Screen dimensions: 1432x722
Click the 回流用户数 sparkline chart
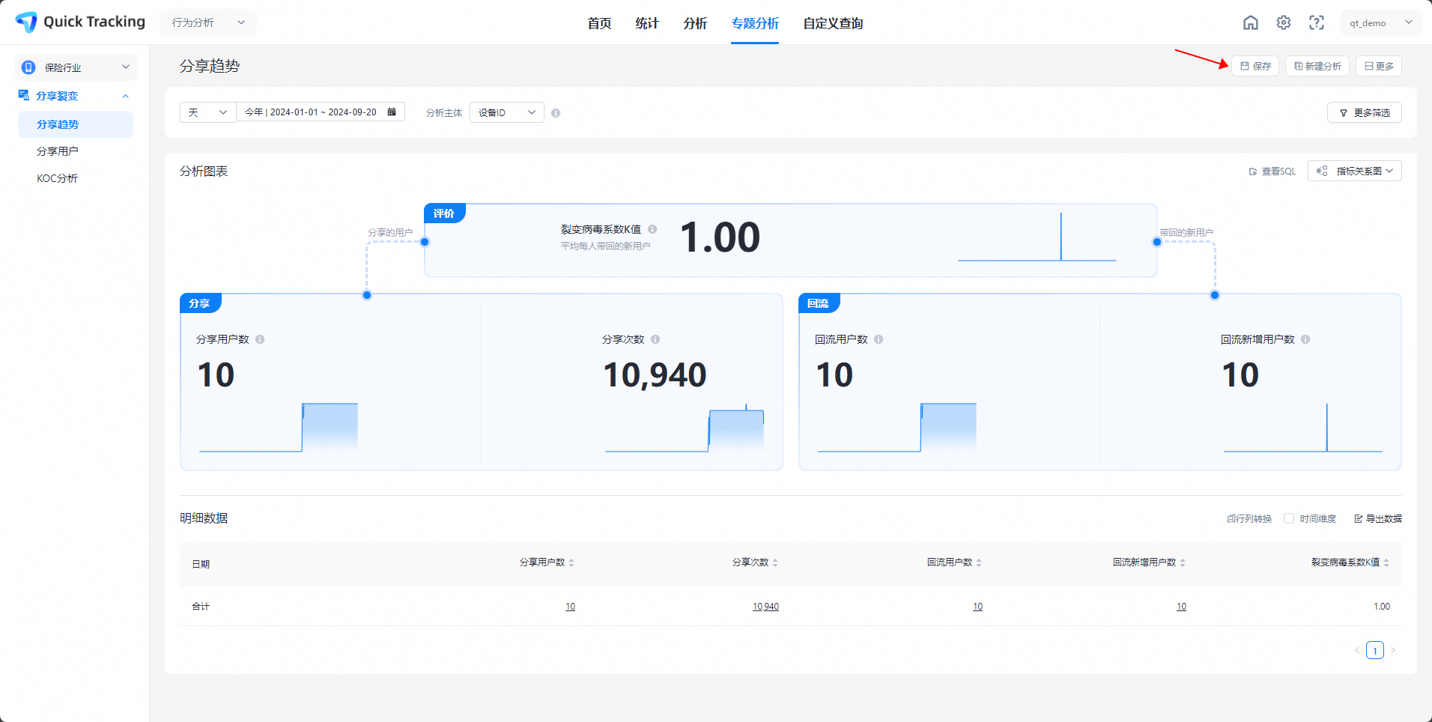[x=897, y=428]
